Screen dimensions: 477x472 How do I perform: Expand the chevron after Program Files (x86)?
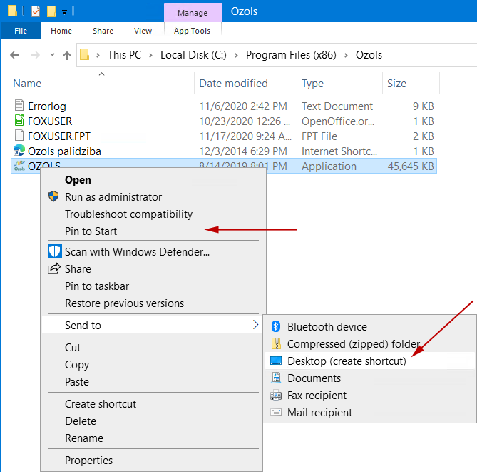click(346, 55)
